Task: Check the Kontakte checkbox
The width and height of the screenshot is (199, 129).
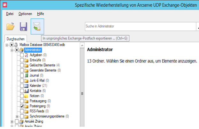Action: [22, 91]
